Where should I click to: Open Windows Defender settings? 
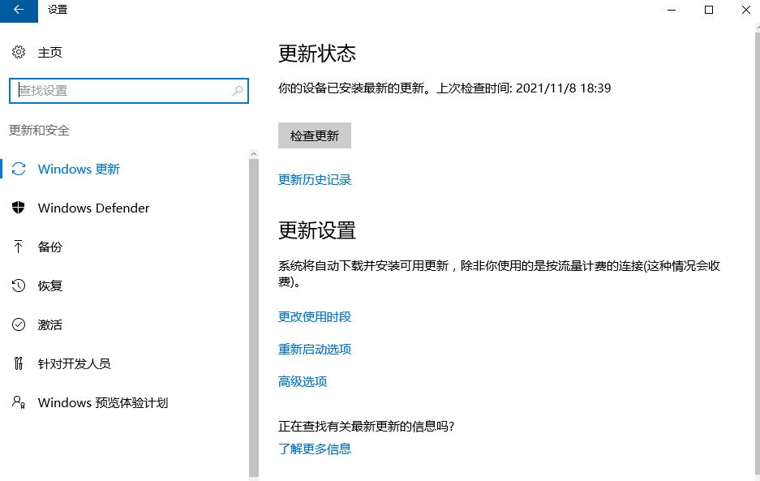[93, 208]
